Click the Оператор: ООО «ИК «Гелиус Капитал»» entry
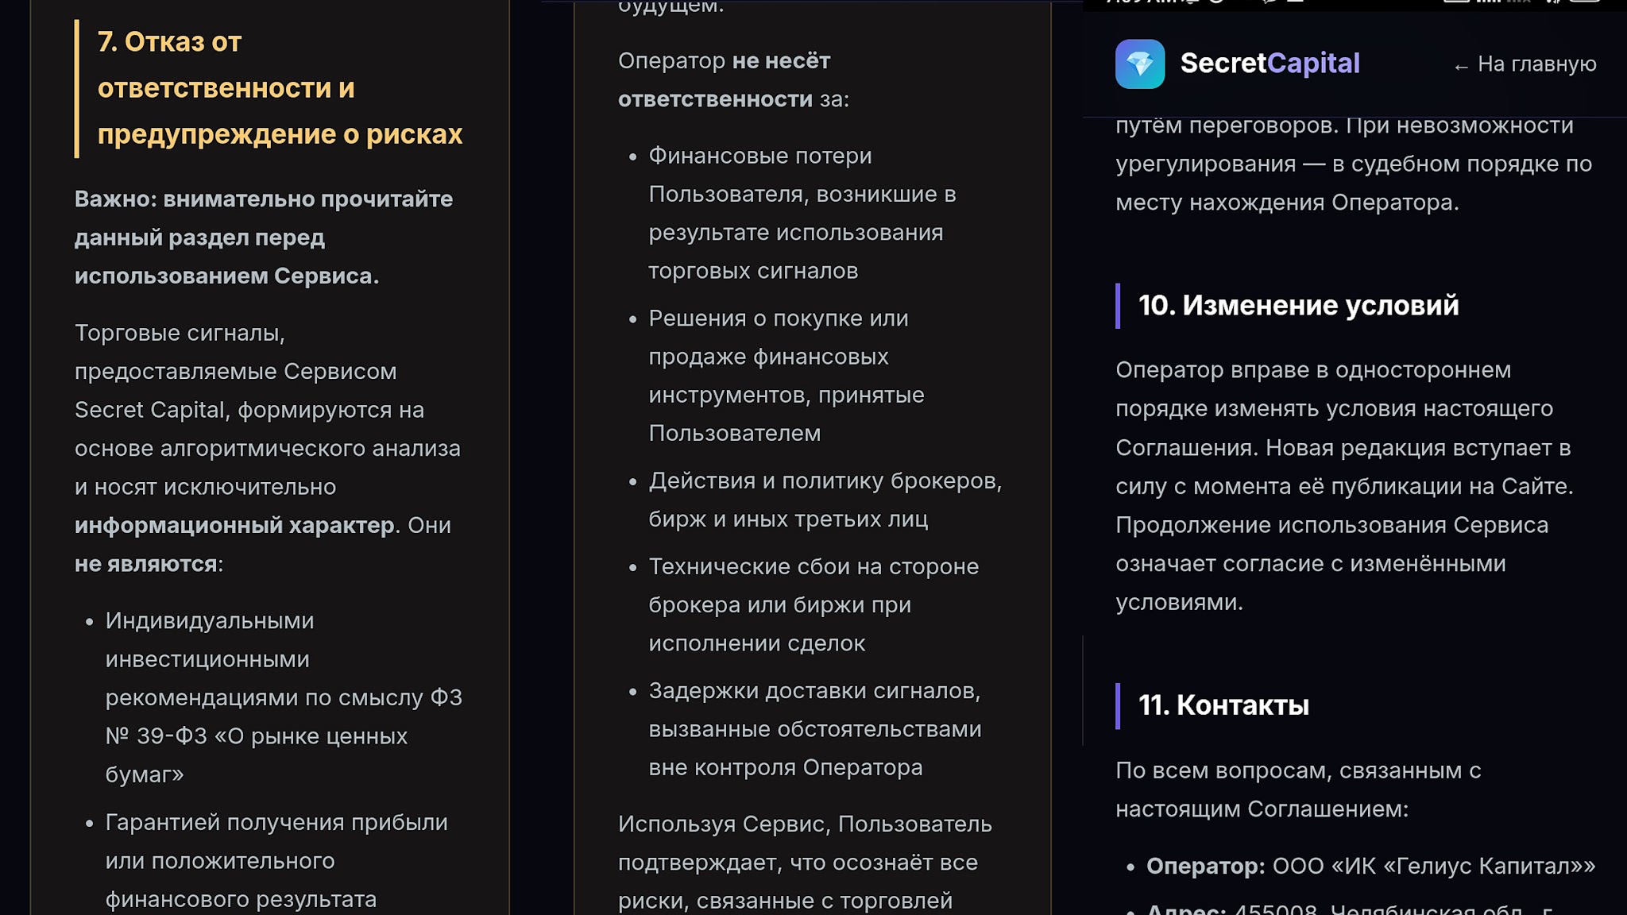The height and width of the screenshot is (915, 1627). pyautogui.click(x=1370, y=866)
